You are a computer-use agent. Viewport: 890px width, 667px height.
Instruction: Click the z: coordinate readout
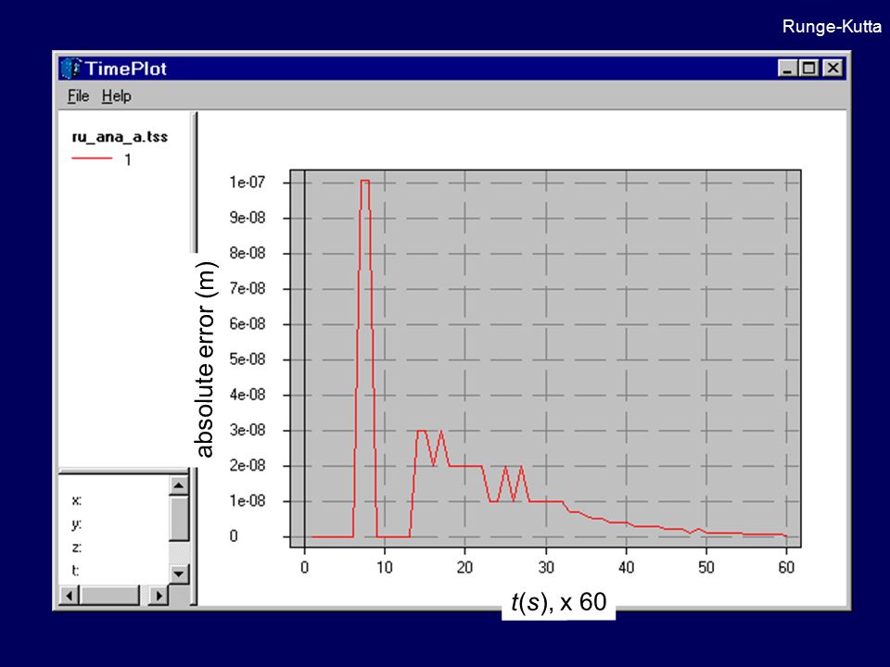(x=77, y=547)
